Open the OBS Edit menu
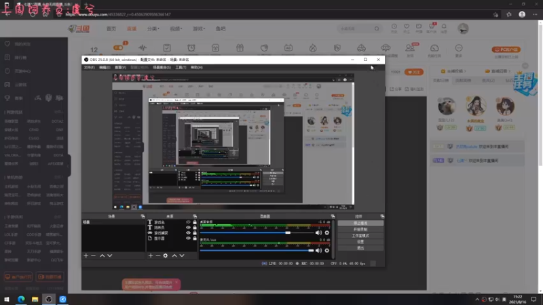 coord(105,67)
